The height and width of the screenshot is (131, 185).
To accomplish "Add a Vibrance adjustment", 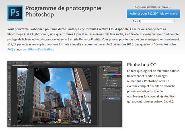I will click(x=116, y=81).
